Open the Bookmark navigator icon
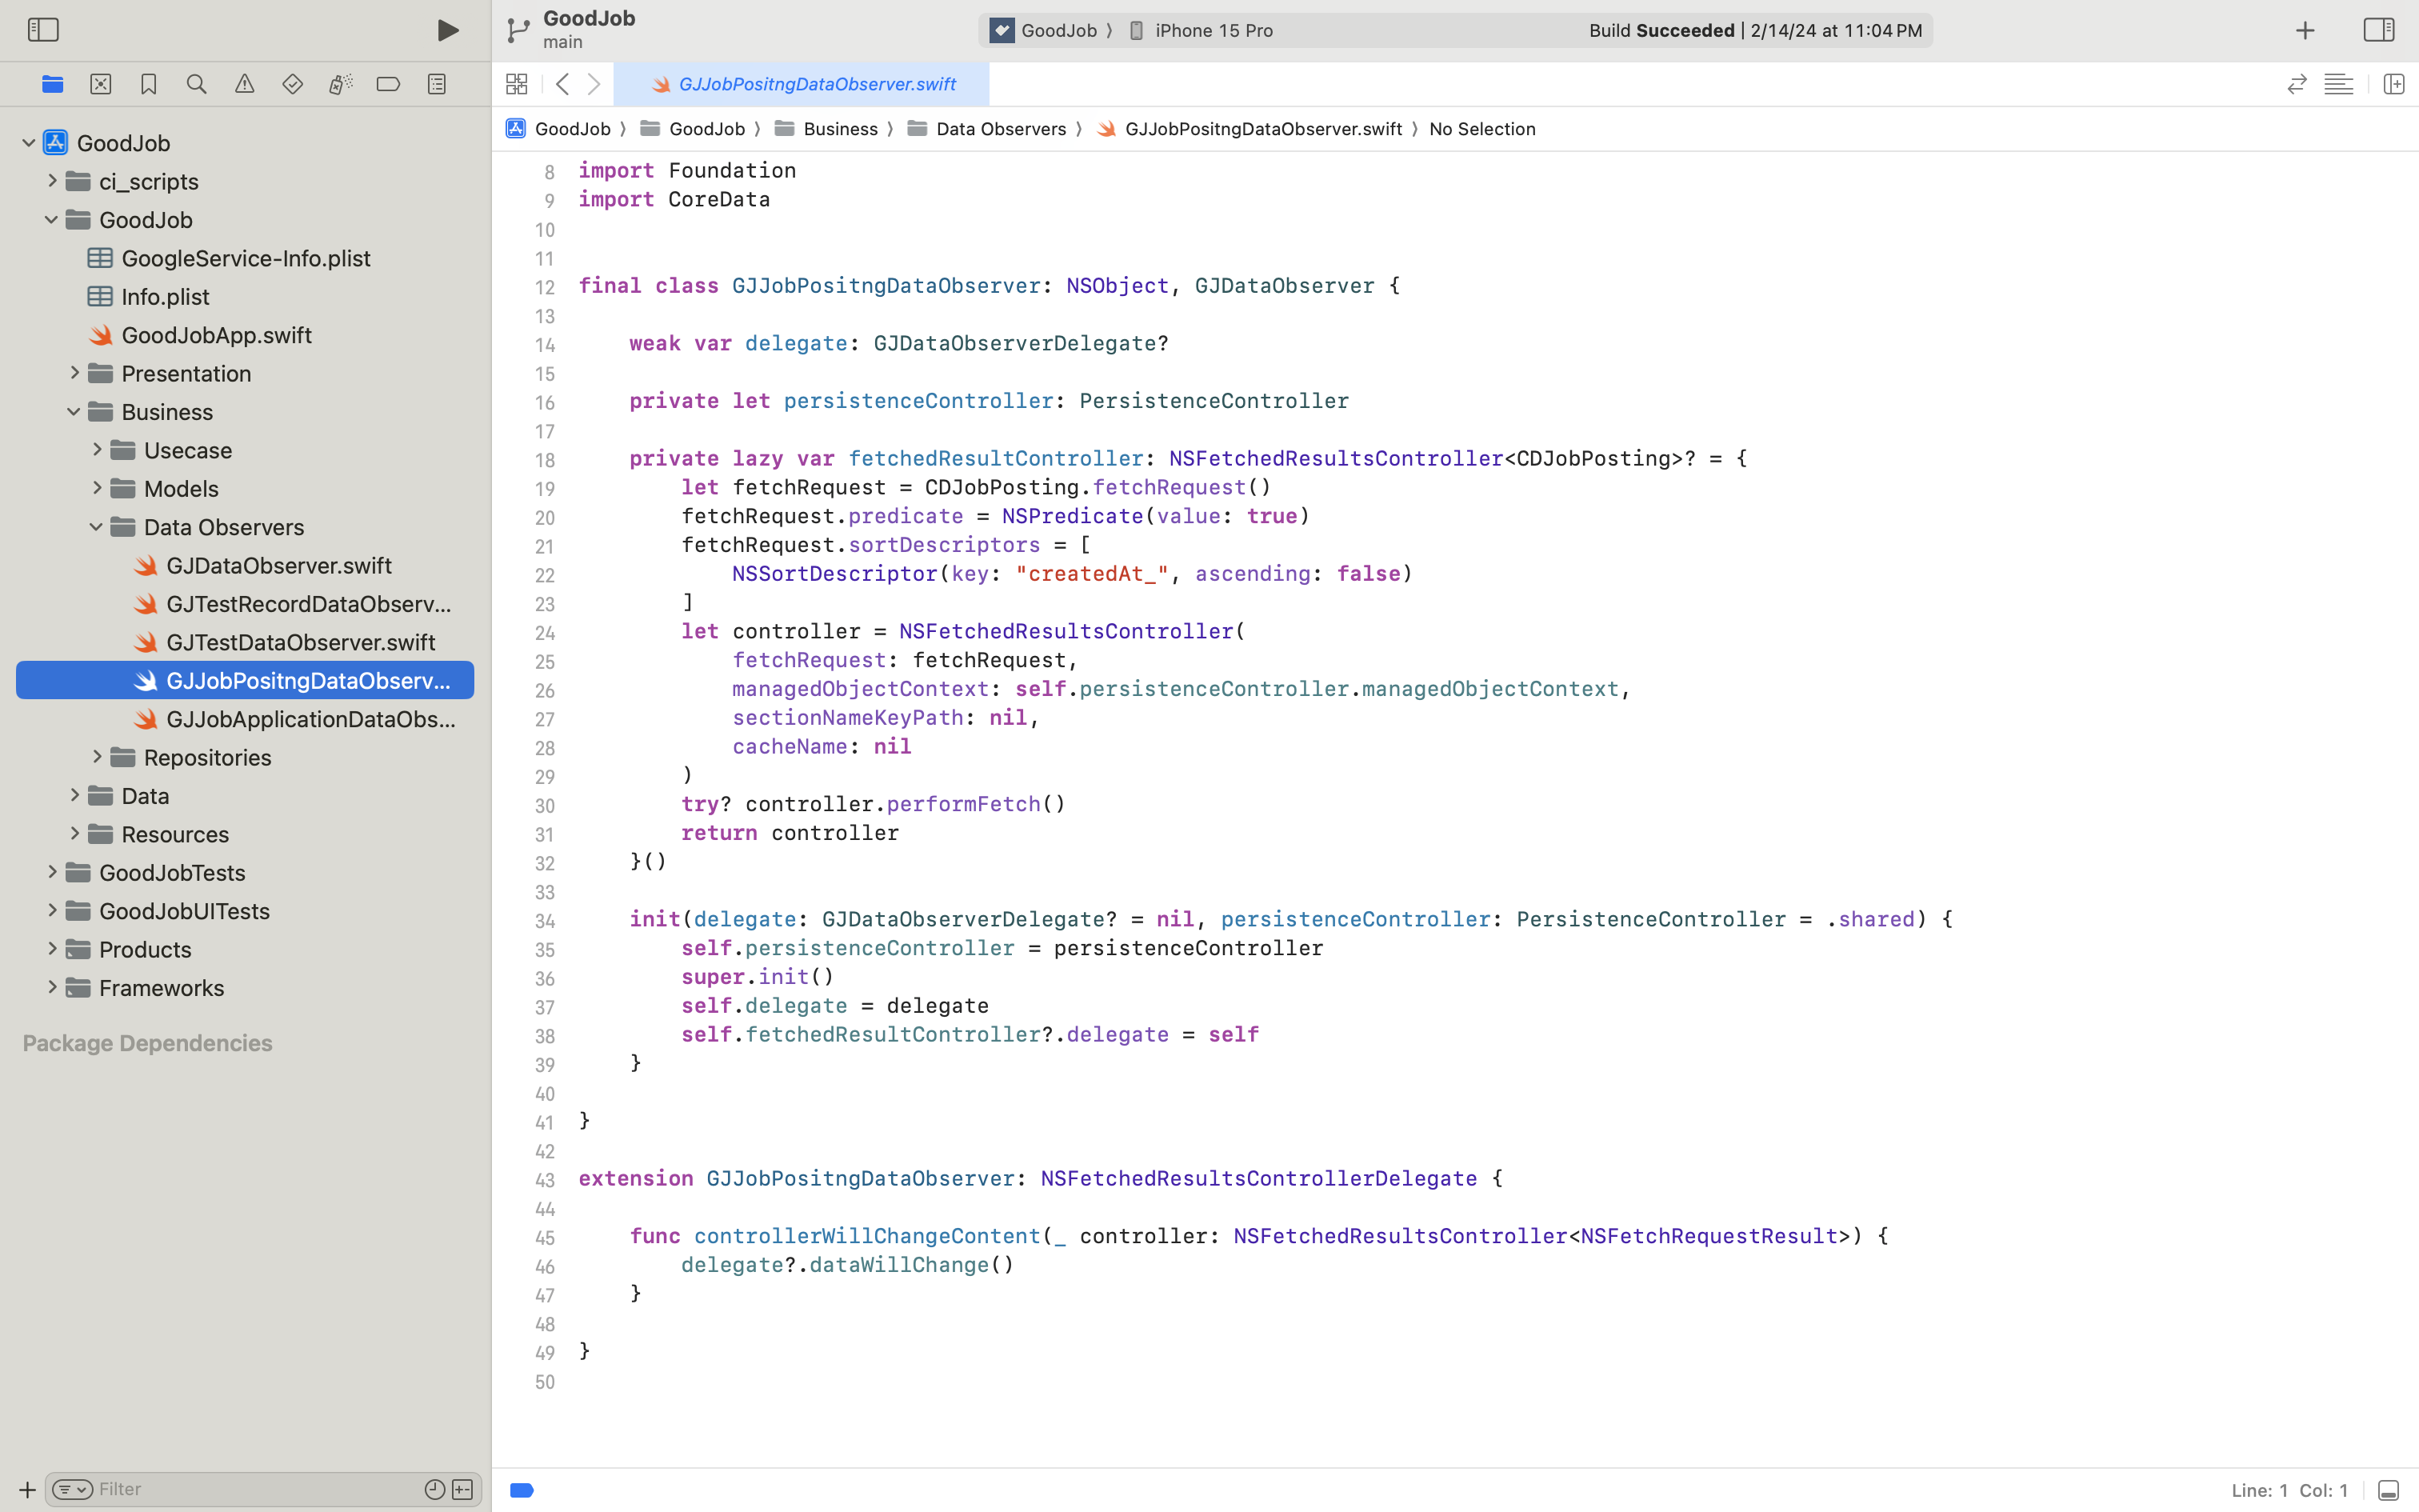2419x1512 pixels. 149,84
